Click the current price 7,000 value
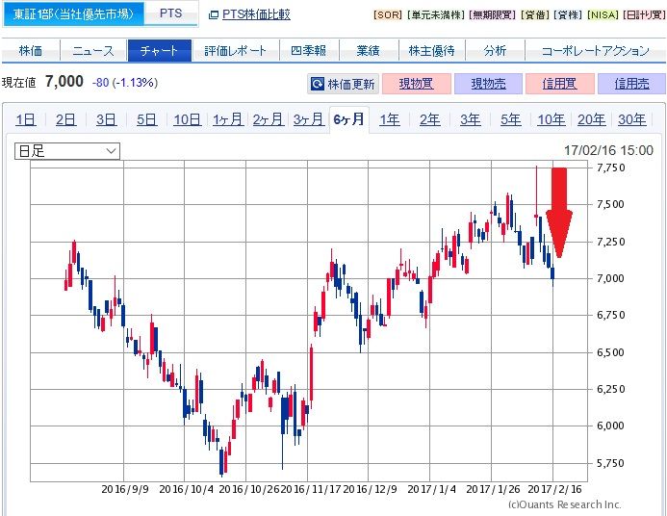Viewport: 667px width, 516px height. 64,81
